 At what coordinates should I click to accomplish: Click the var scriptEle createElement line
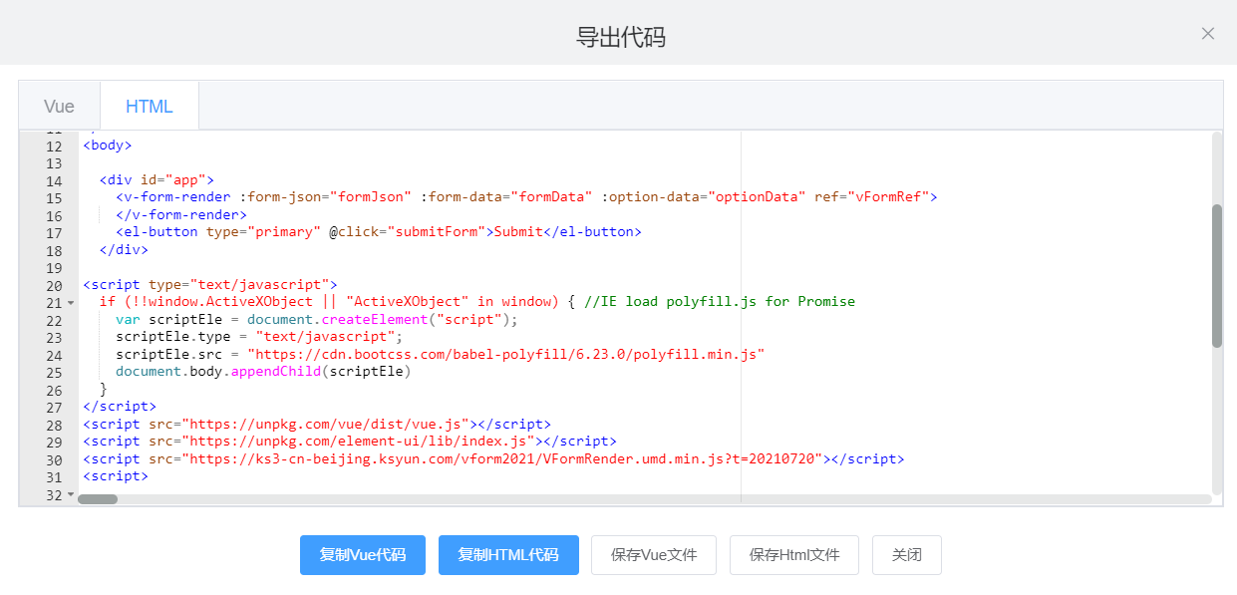318,319
